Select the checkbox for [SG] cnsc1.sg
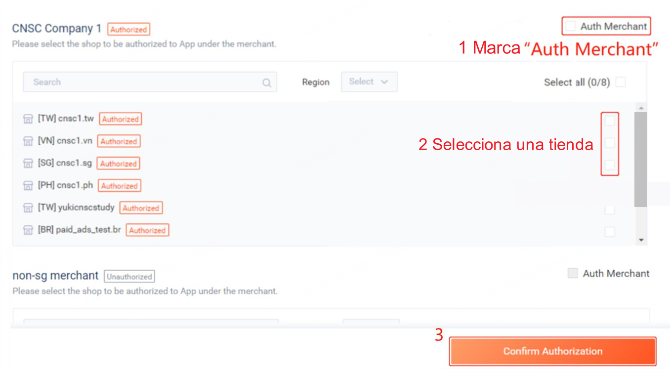 [610, 164]
